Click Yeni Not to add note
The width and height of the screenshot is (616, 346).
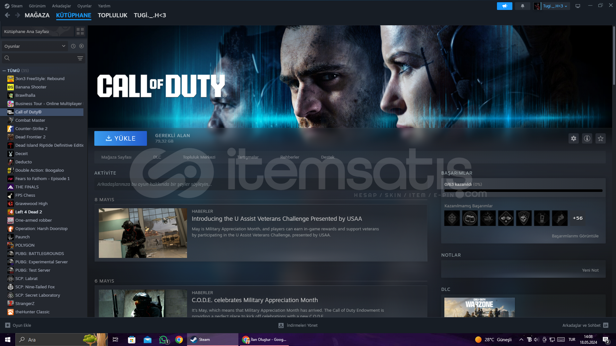click(590, 270)
